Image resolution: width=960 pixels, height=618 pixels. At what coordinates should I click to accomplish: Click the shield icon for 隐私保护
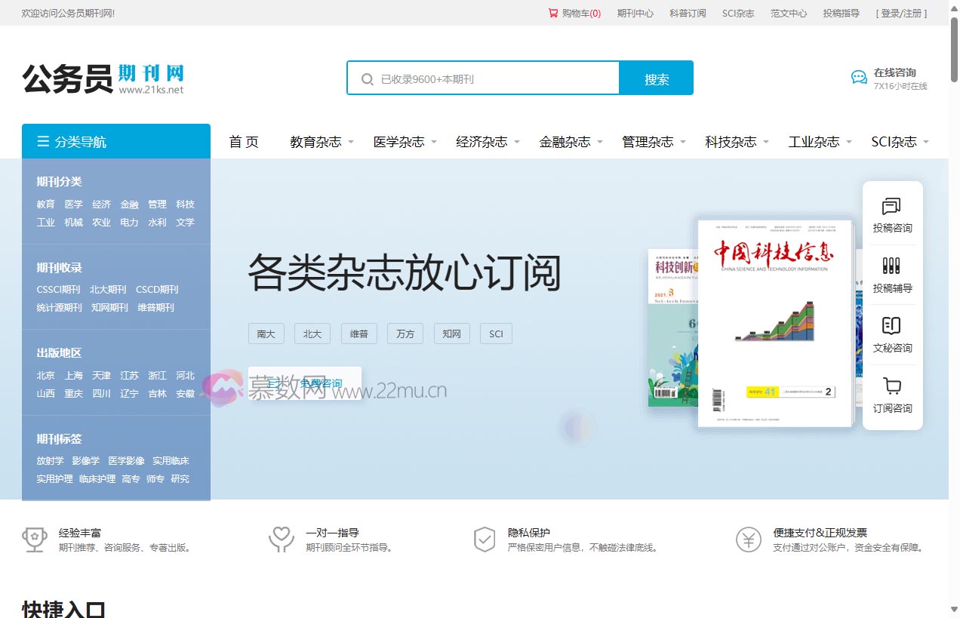pos(485,540)
